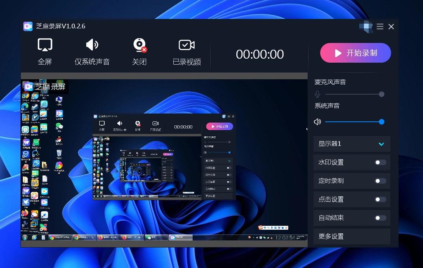Click the full screen (全屏) mode icon
This screenshot has height=268, width=423.
point(45,45)
